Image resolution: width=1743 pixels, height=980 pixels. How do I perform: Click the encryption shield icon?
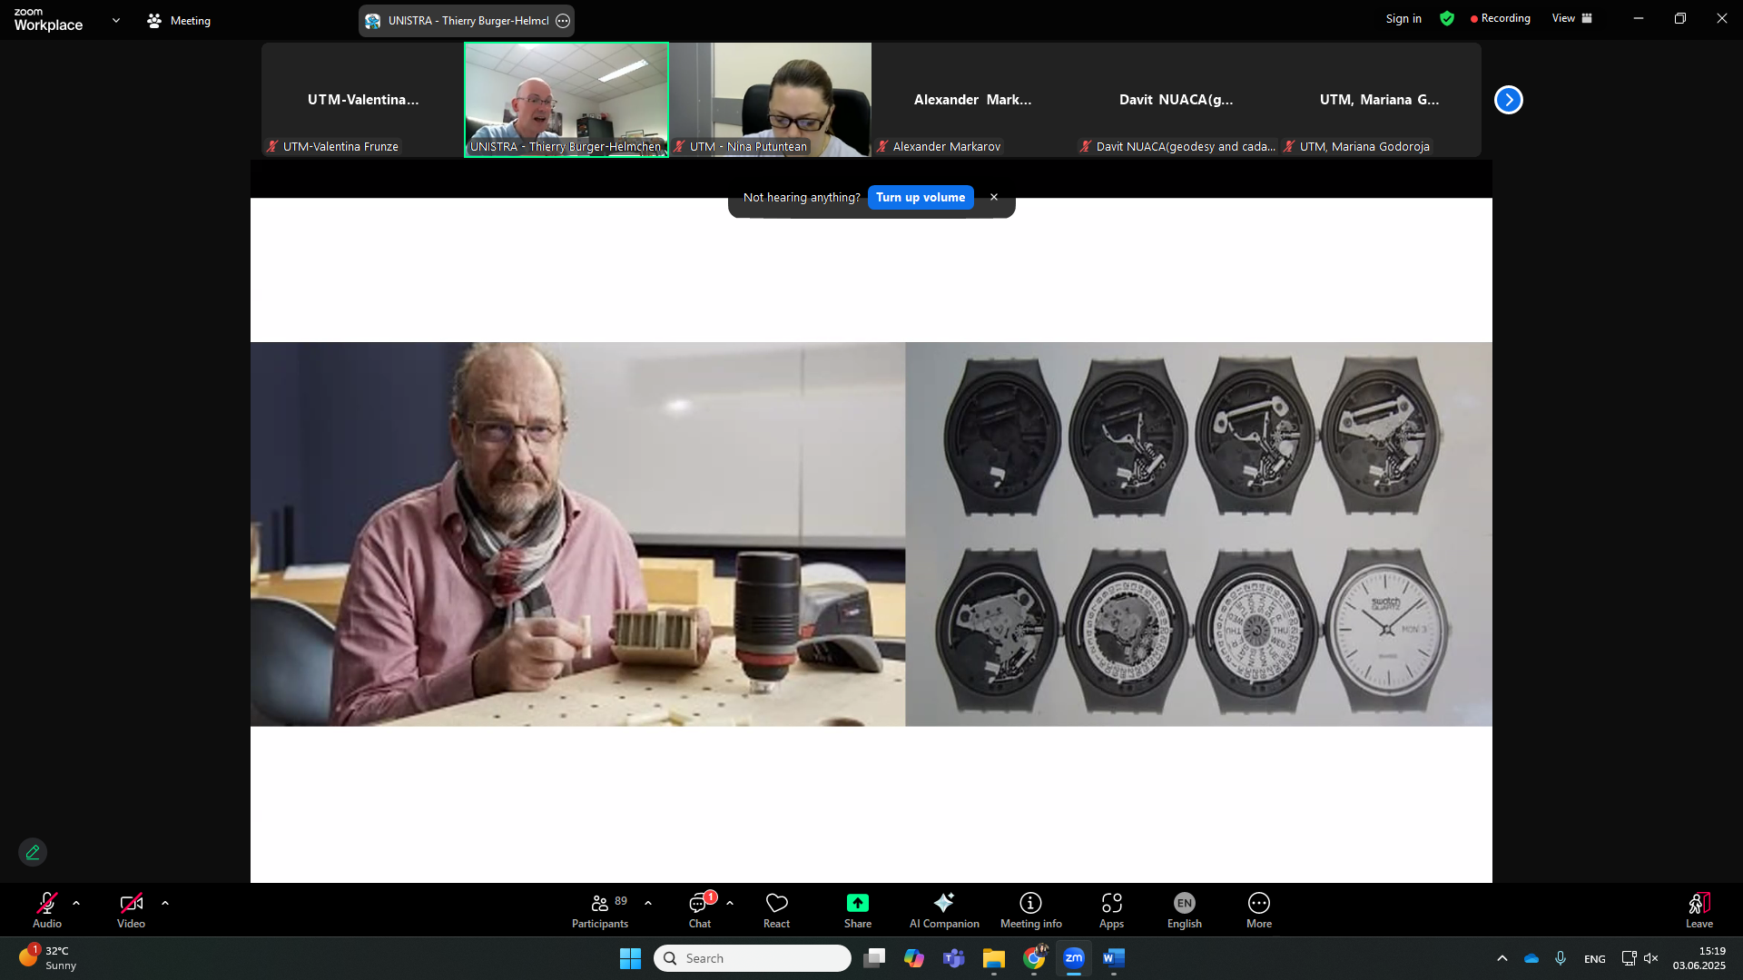(1447, 18)
